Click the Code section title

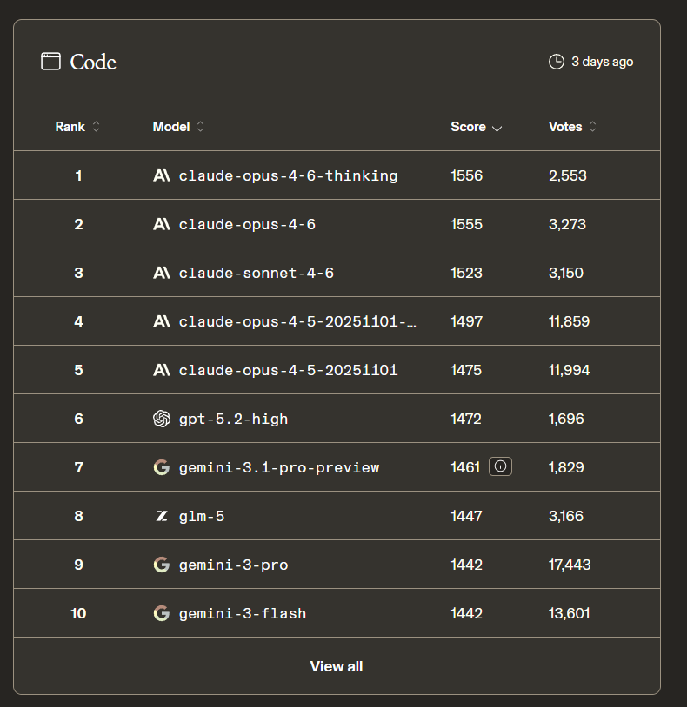93,62
